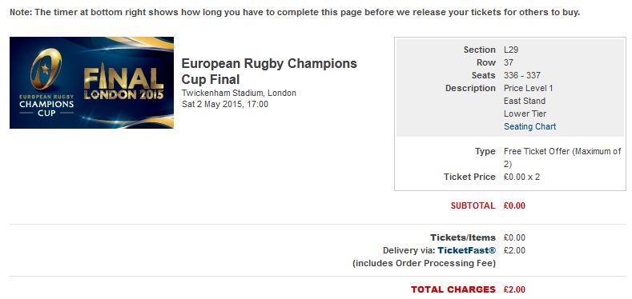
Task: Click the TOTAL CHARGES £2.00 amount
Action: pyautogui.click(x=514, y=289)
